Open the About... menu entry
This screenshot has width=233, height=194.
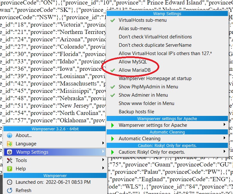[55, 135]
